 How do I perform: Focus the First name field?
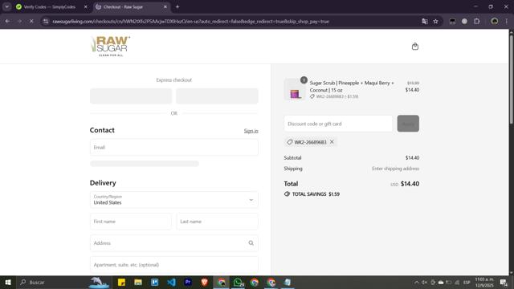tap(130, 222)
